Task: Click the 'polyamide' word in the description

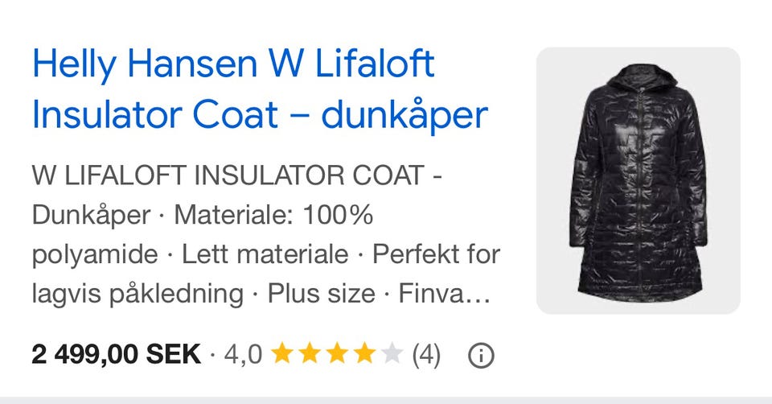Action: point(95,255)
